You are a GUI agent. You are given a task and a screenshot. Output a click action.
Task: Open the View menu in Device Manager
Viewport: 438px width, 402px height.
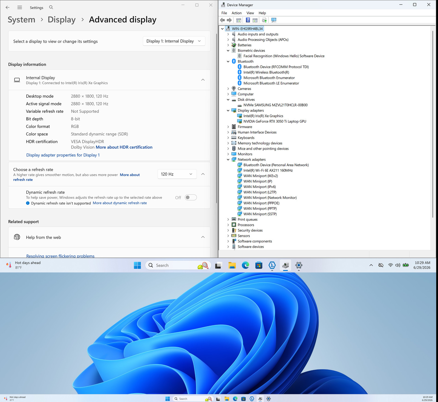[250, 13]
